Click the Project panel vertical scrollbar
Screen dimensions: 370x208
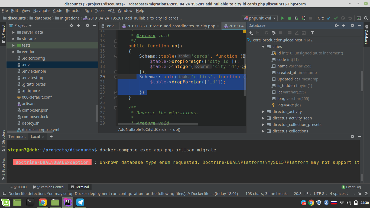pyautogui.click(x=97, y=113)
